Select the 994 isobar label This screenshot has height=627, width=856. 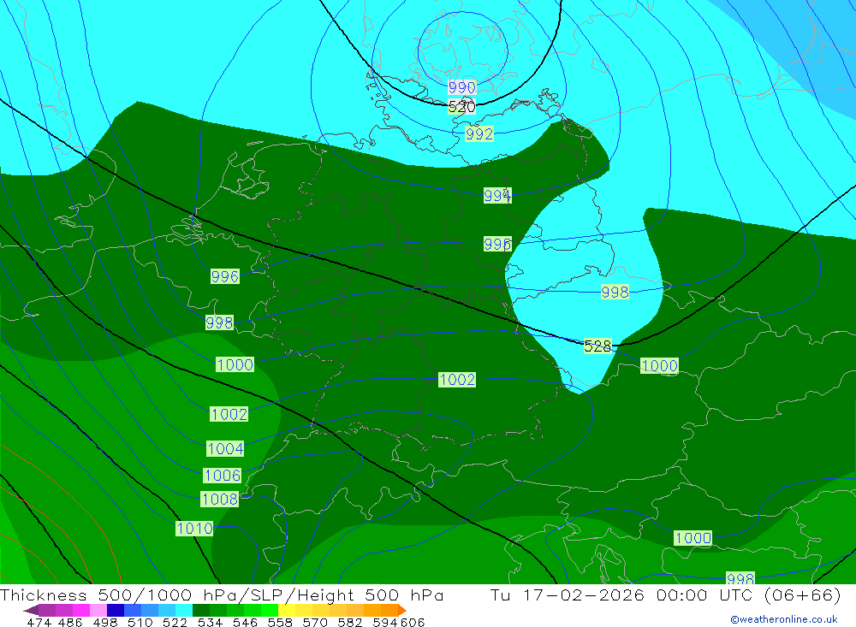tap(497, 195)
